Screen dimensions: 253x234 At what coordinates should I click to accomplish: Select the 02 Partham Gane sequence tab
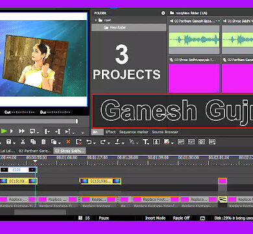point(35,151)
